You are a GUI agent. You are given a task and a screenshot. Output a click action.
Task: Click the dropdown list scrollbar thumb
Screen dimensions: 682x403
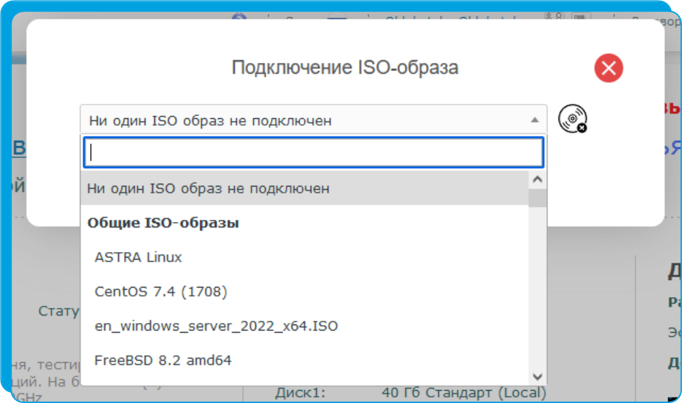point(537,198)
